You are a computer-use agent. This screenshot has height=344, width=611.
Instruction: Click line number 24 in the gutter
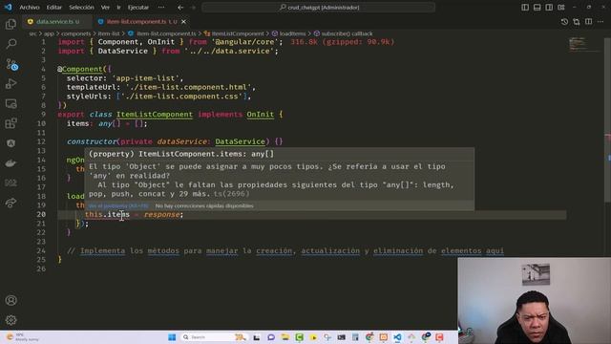click(41, 250)
